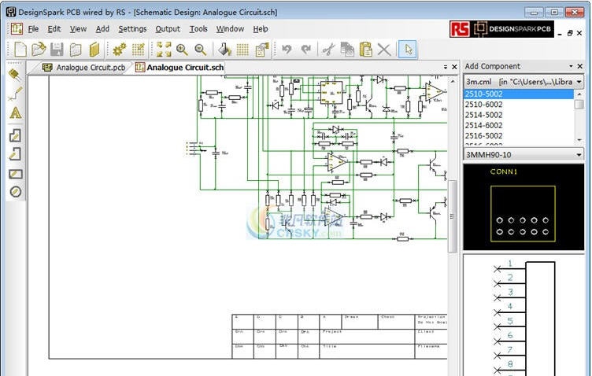Open design technology gears icon
This screenshot has height=376, width=592.
point(120,50)
